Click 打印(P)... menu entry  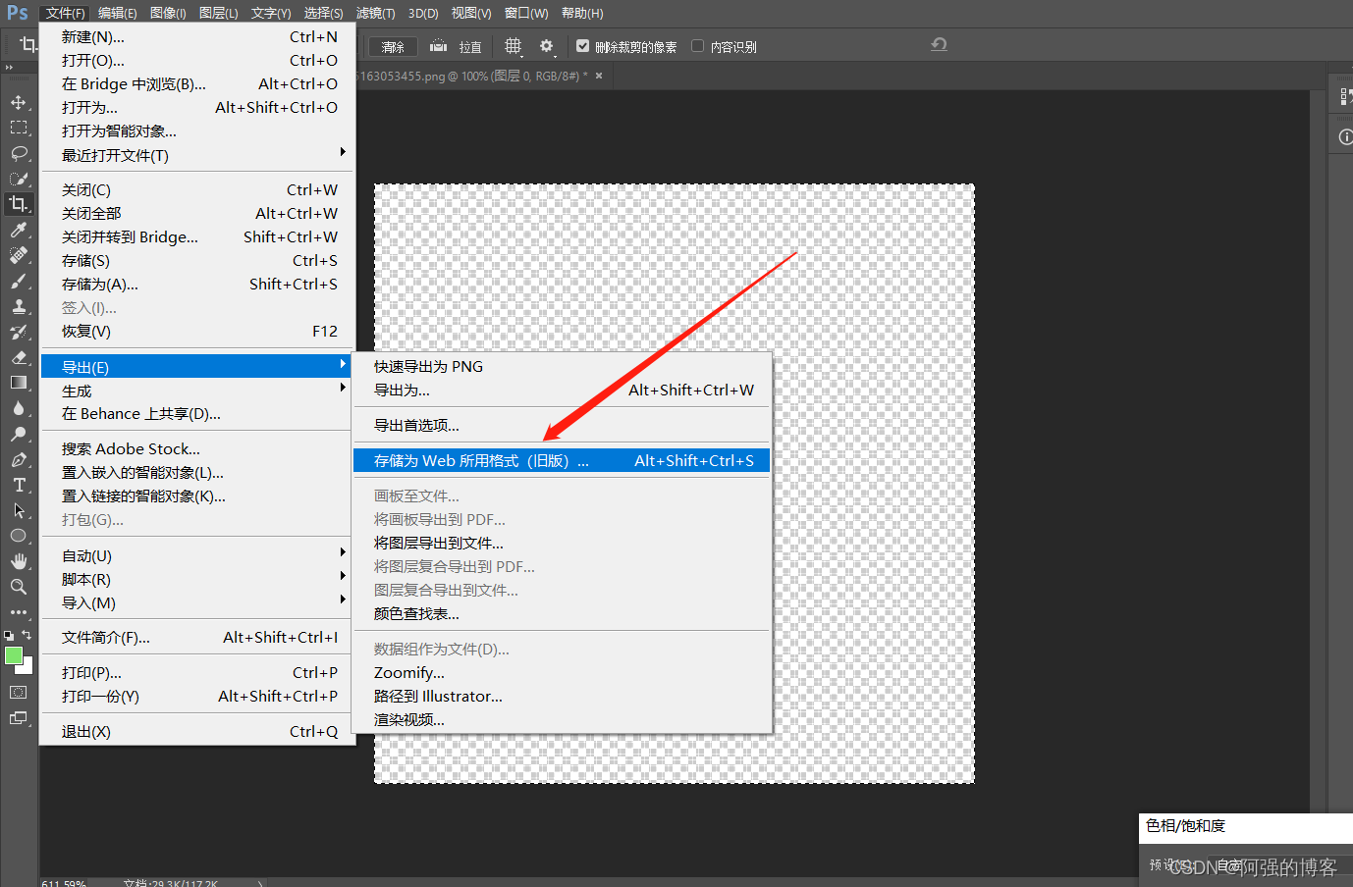tap(197, 672)
